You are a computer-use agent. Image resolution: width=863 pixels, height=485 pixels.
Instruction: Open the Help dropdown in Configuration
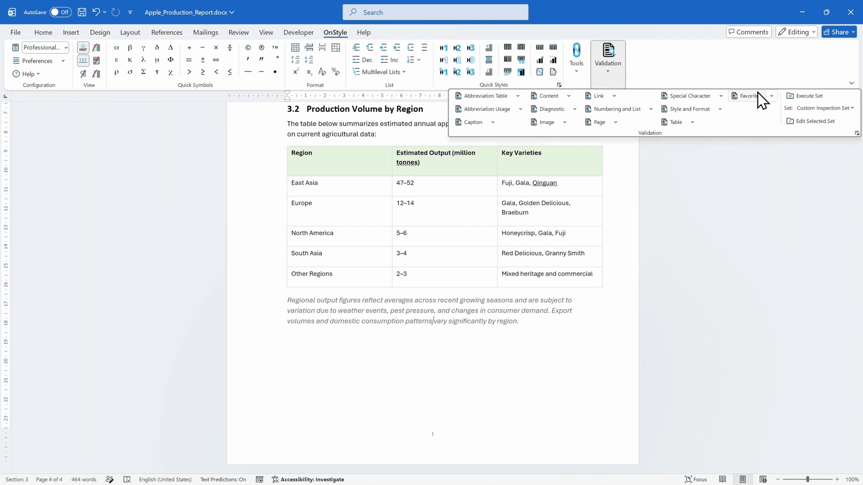pos(27,74)
